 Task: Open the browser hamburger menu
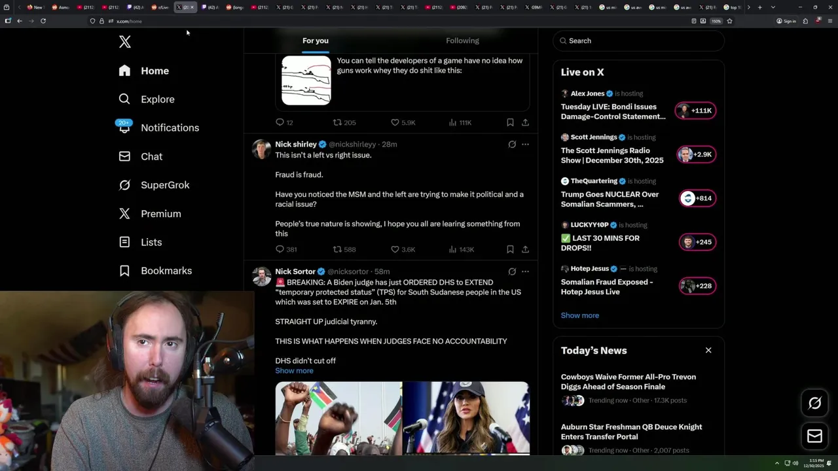click(x=830, y=21)
